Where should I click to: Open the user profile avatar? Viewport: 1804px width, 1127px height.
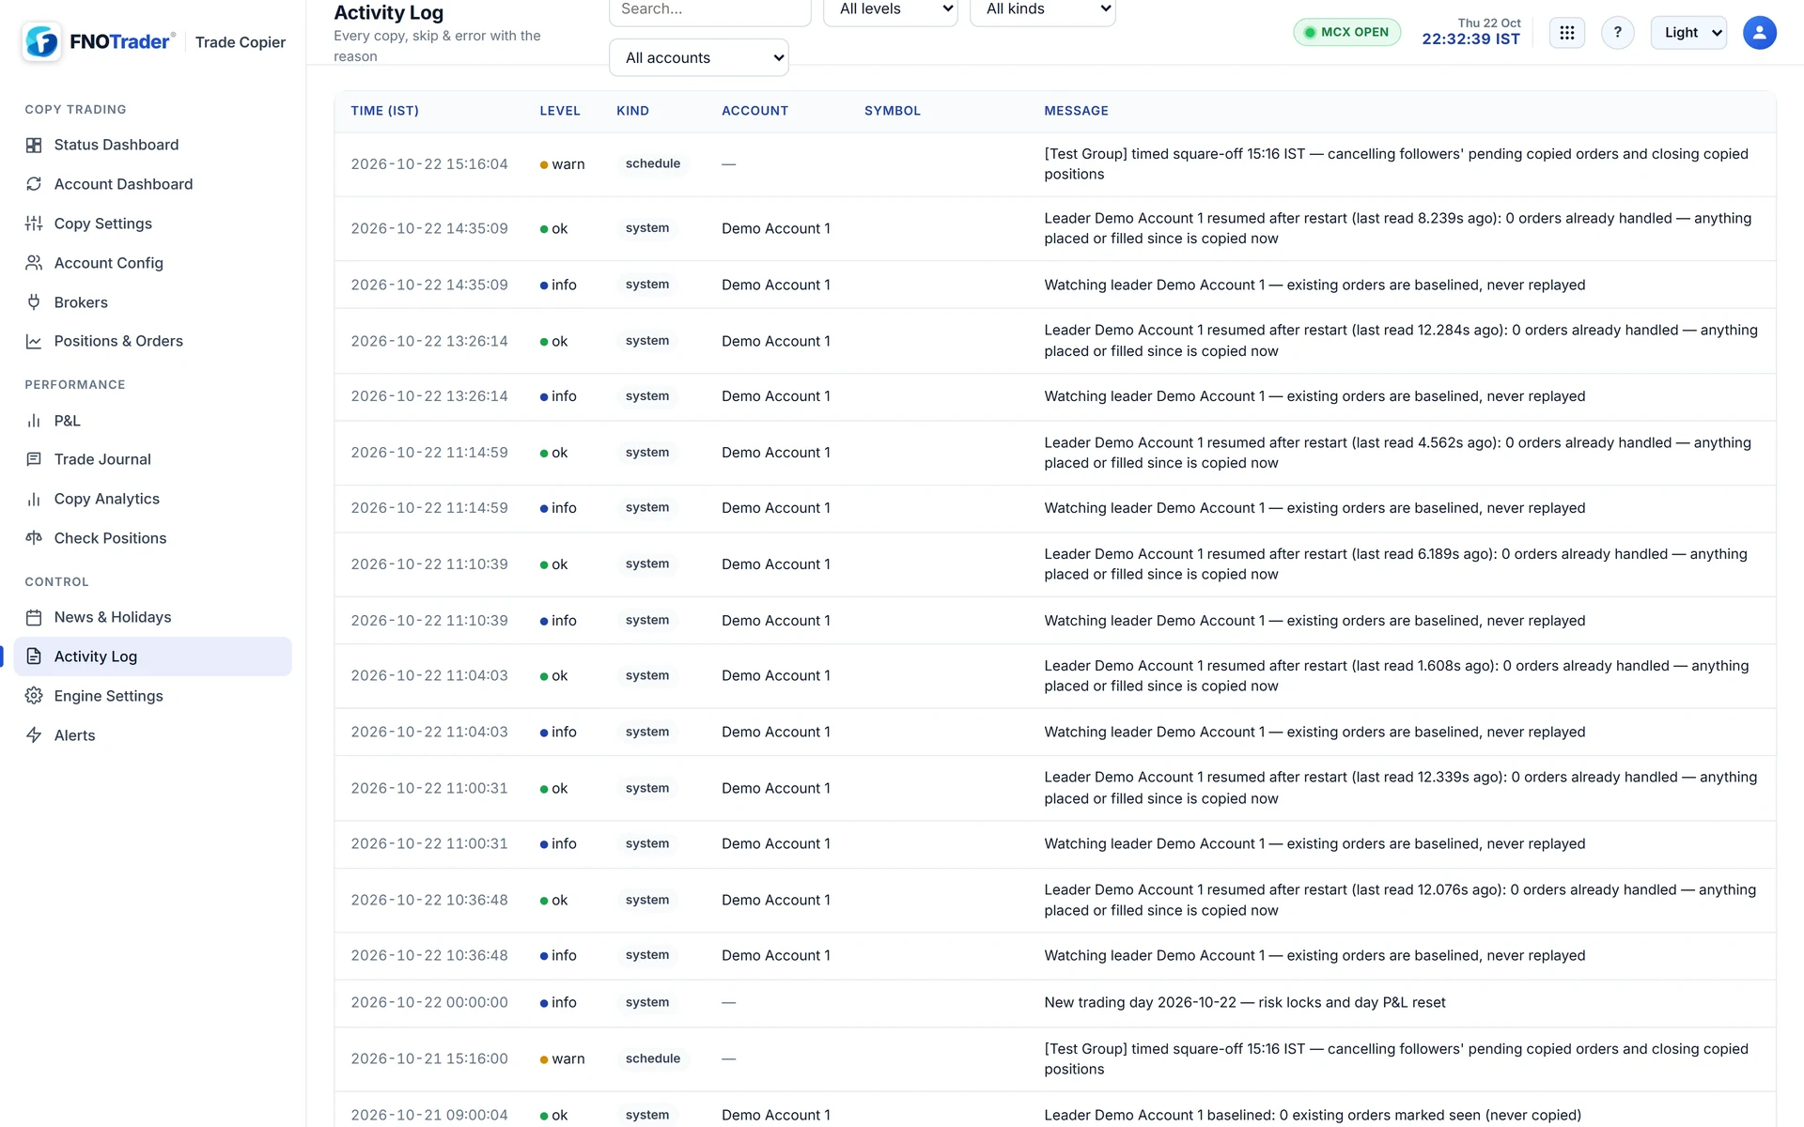tap(1759, 33)
